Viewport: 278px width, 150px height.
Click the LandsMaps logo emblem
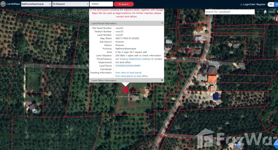pos(3,4)
